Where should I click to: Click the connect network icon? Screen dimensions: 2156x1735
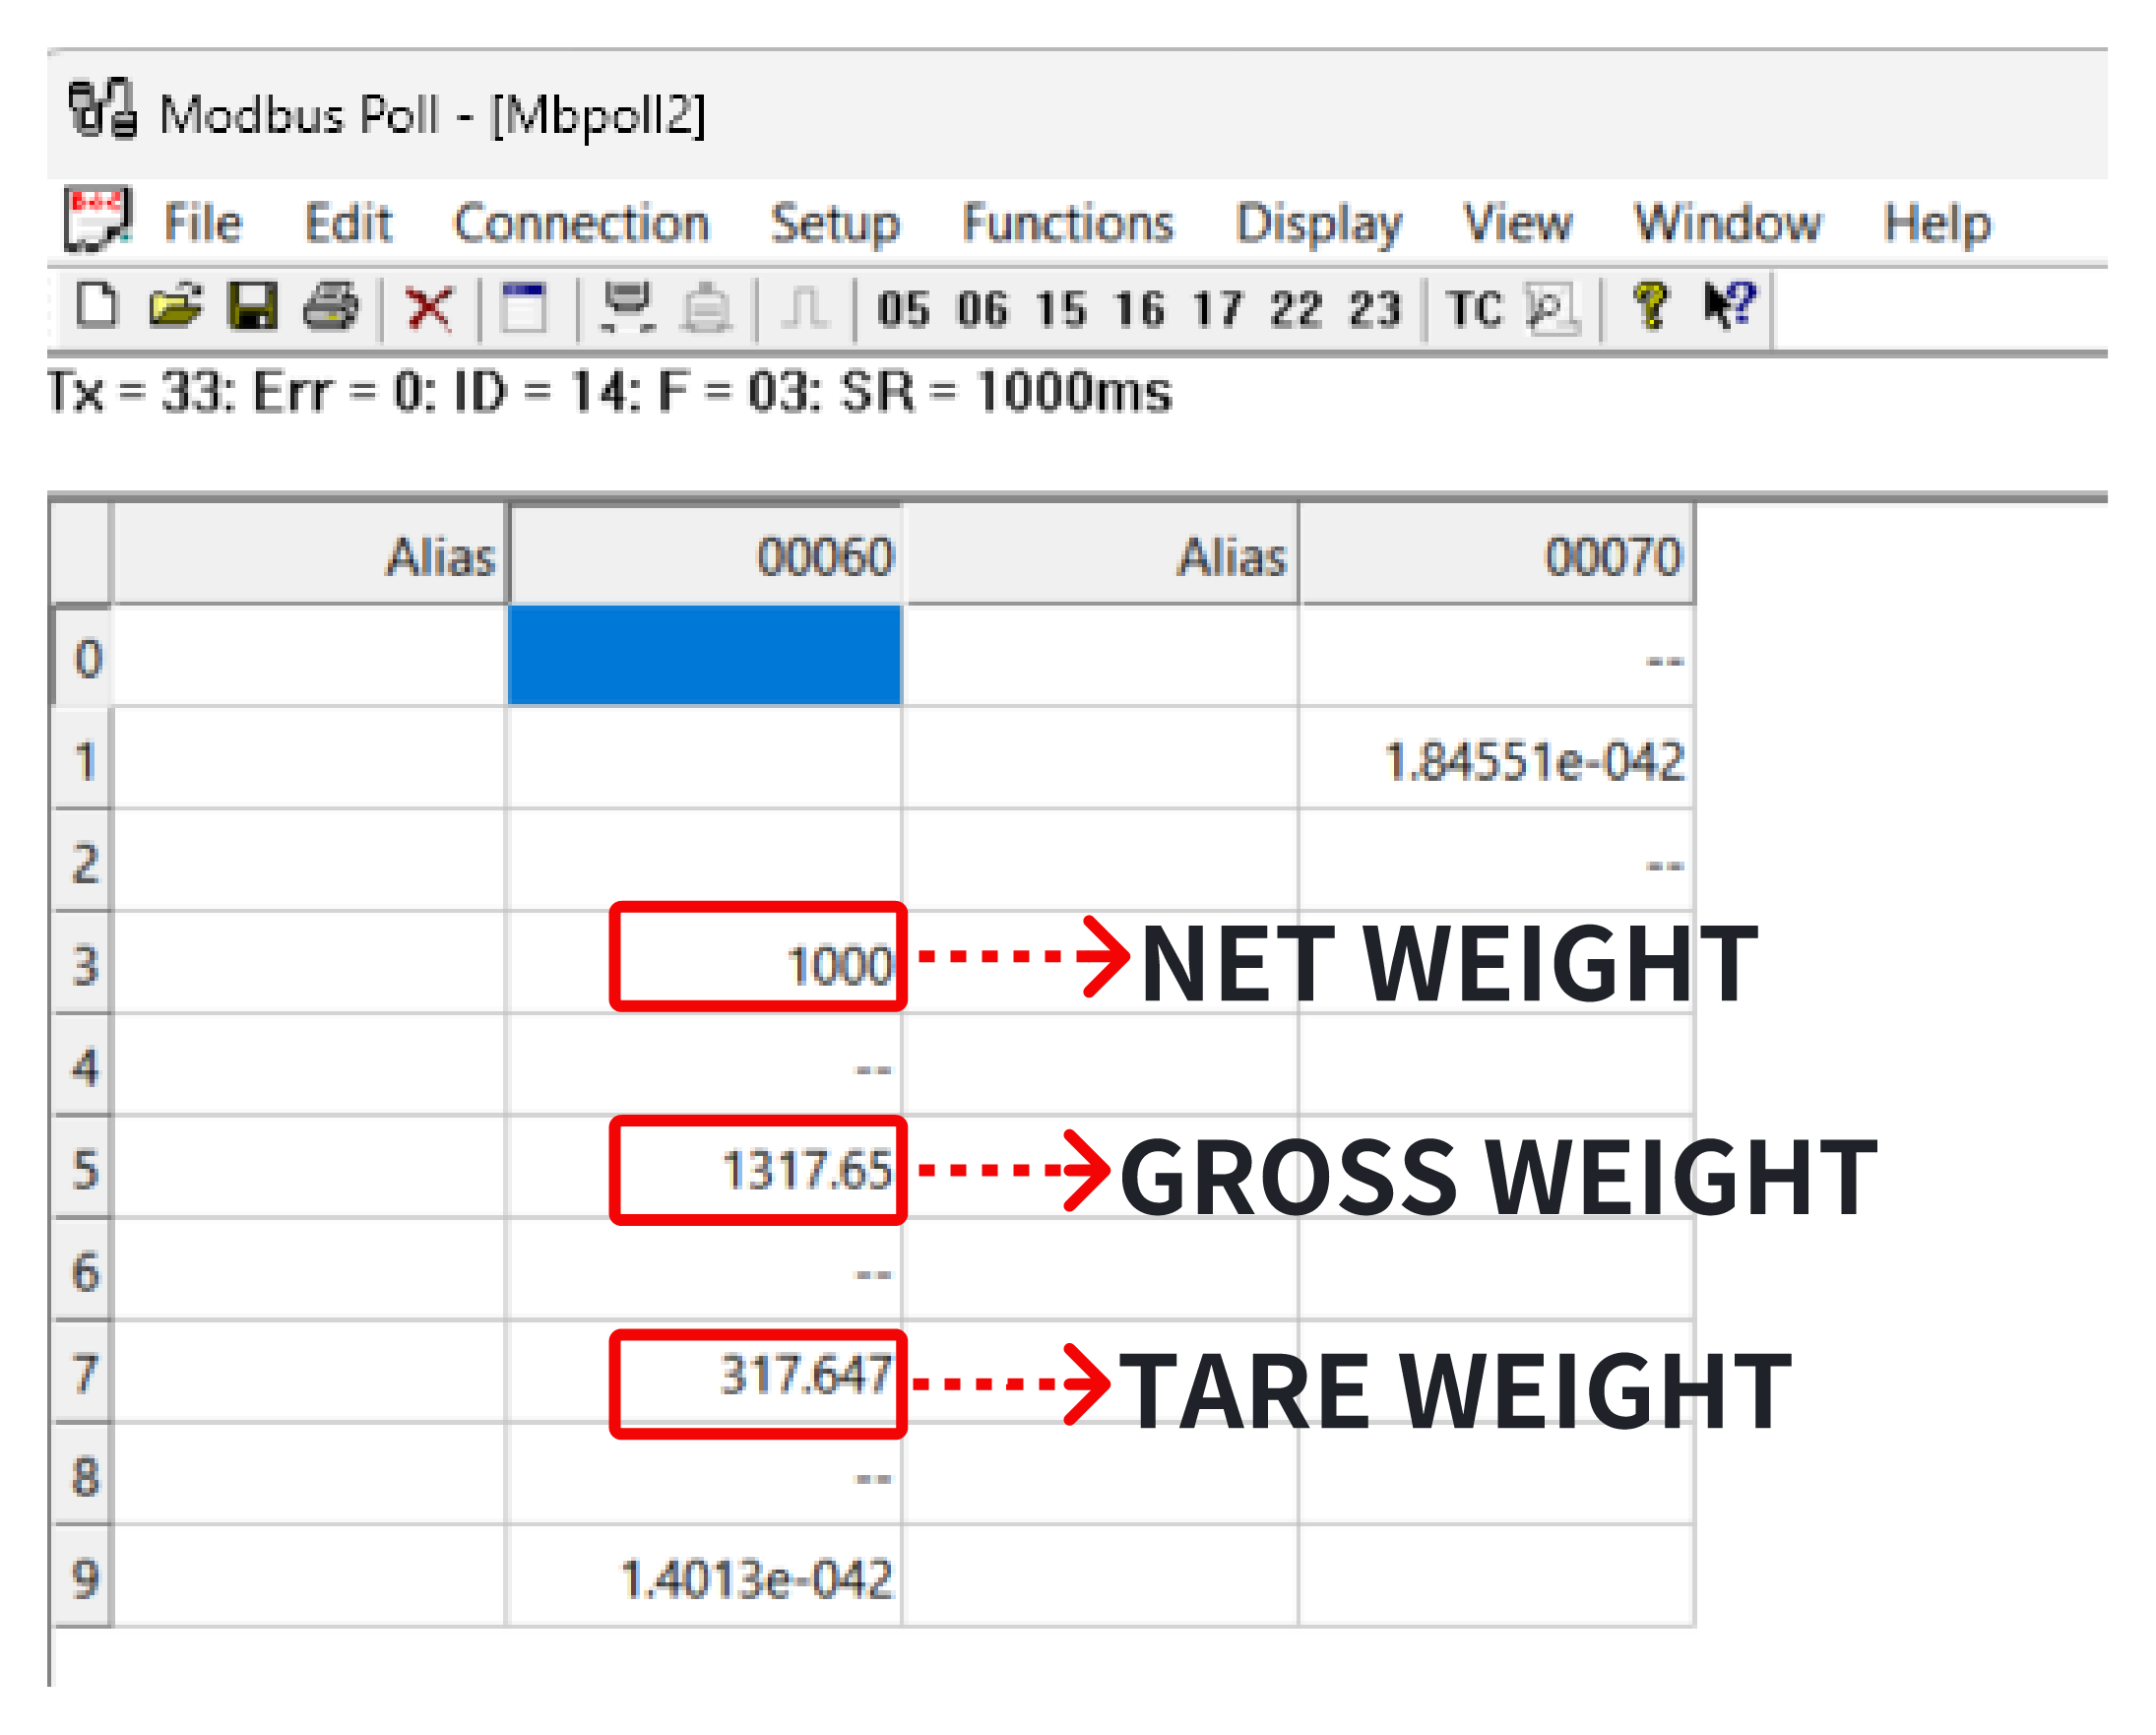point(628,307)
